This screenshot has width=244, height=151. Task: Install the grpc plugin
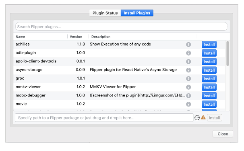[x=209, y=79]
